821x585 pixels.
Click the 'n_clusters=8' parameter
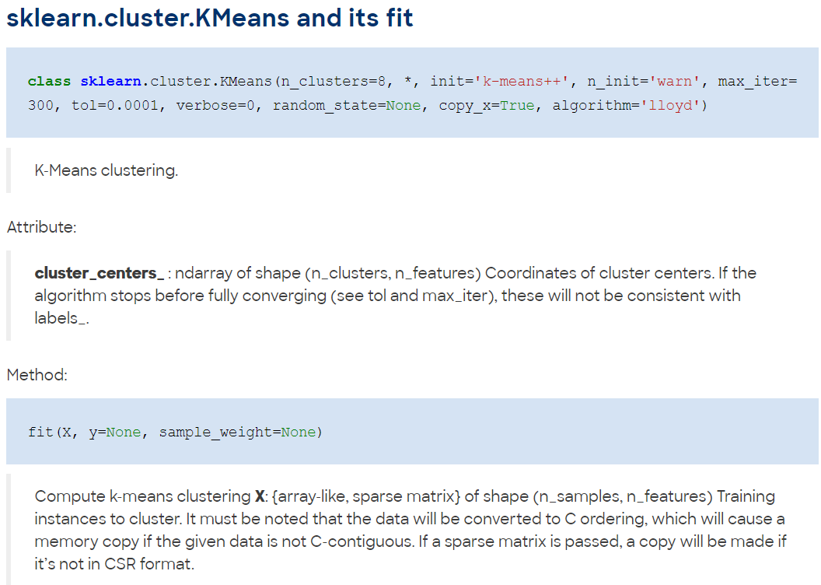tap(334, 82)
